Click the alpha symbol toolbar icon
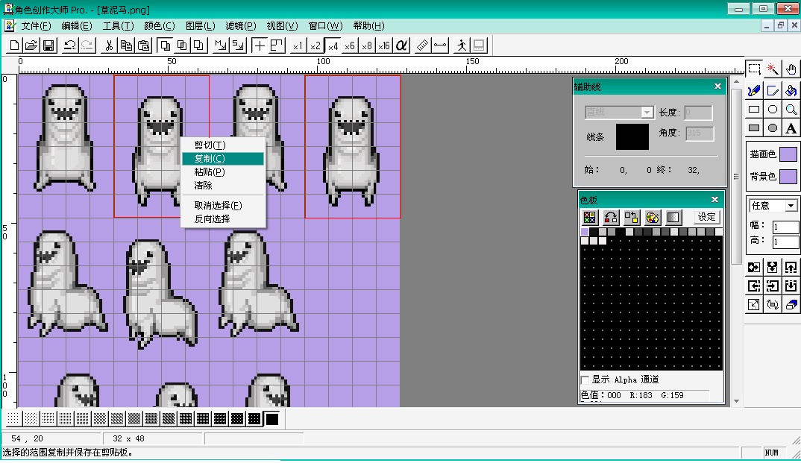This screenshot has width=801, height=463. tap(401, 45)
